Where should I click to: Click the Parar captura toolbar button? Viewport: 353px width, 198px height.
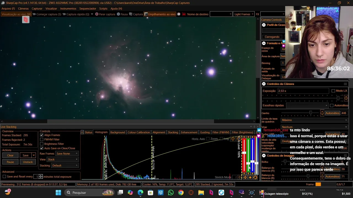coord(105,14)
